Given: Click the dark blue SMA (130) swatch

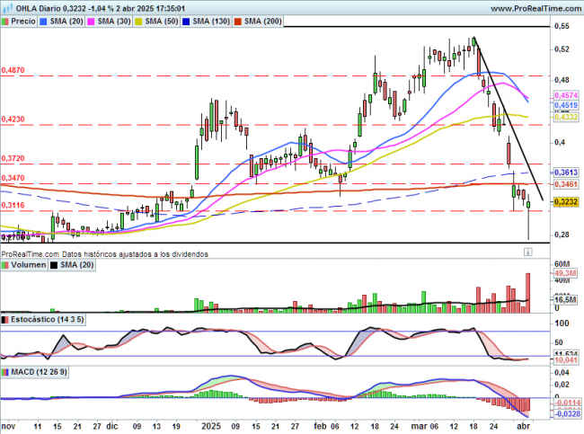Looking at the screenshot, I should click(x=186, y=22).
